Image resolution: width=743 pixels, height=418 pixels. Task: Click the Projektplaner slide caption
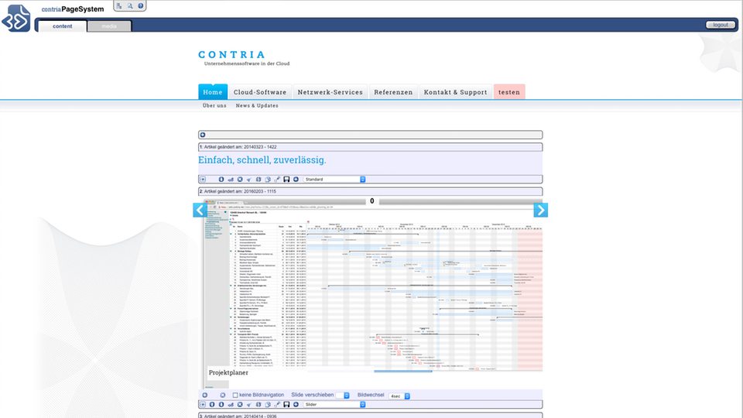[228, 372]
